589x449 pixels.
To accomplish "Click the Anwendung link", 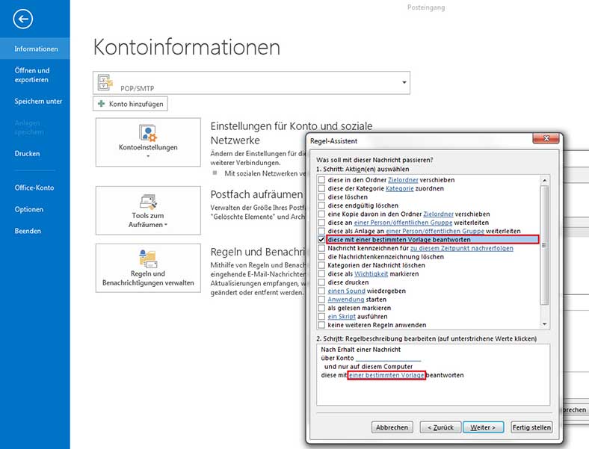I will pos(346,299).
